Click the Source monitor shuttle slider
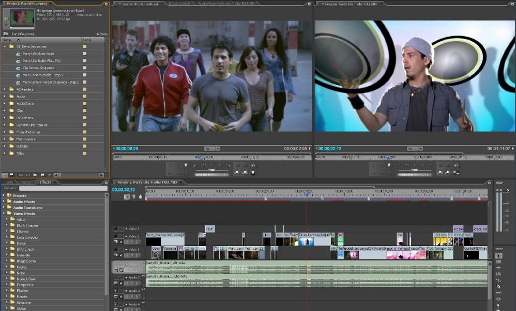 click(x=212, y=170)
